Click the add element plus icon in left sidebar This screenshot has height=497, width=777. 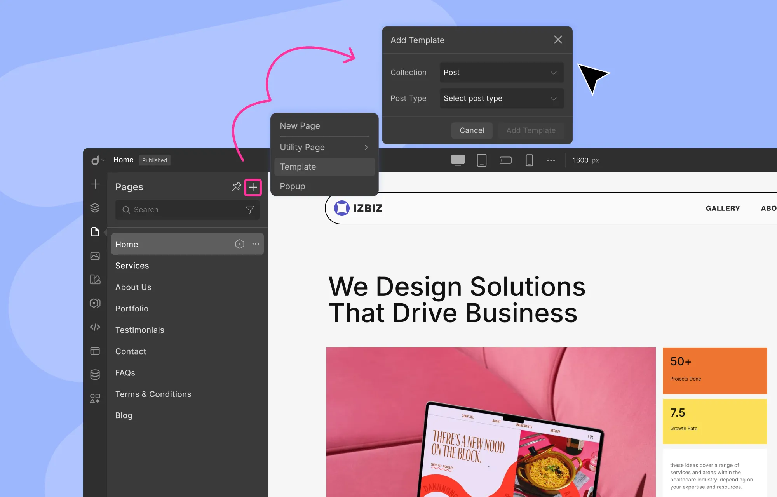pyautogui.click(x=95, y=184)
